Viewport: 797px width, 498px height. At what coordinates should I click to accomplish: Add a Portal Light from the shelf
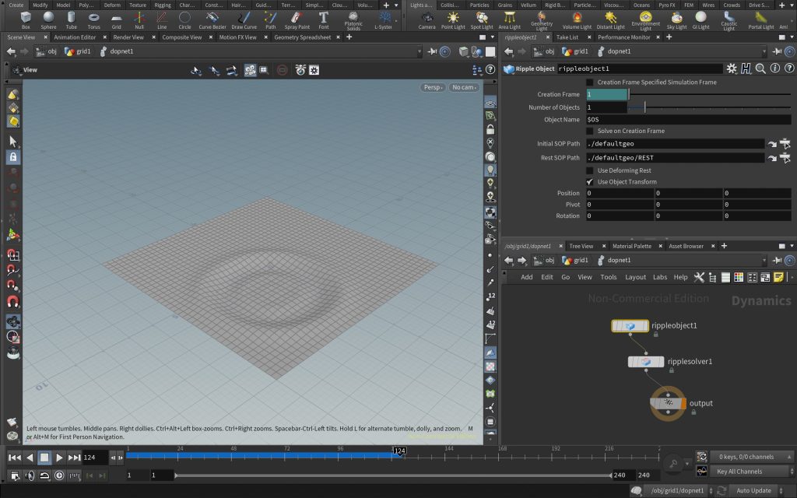761,20
